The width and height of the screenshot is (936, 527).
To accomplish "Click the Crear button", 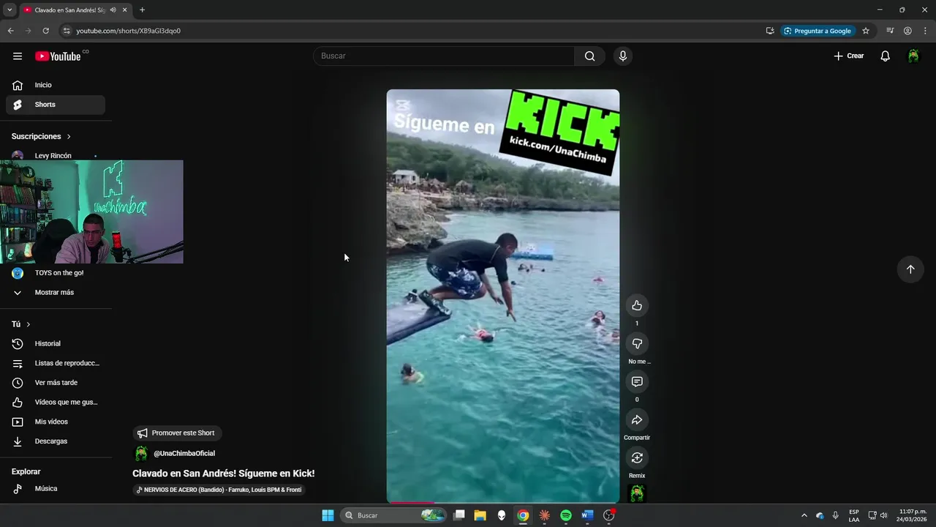I will pos(849,56).
